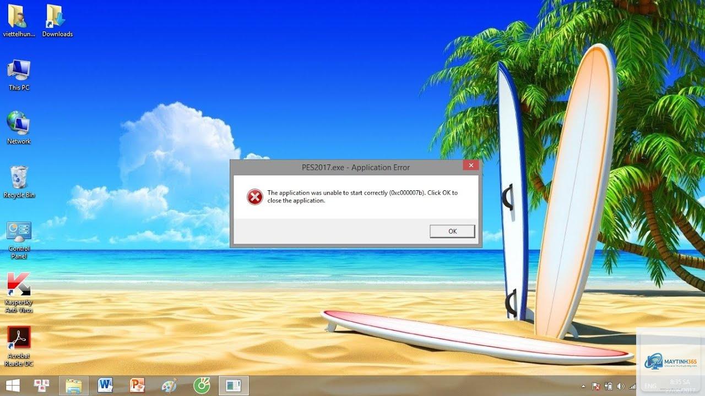Select the This PC desktop icon
The width and height of the screenshot is (705, 396).
click(x=19, y=75)
